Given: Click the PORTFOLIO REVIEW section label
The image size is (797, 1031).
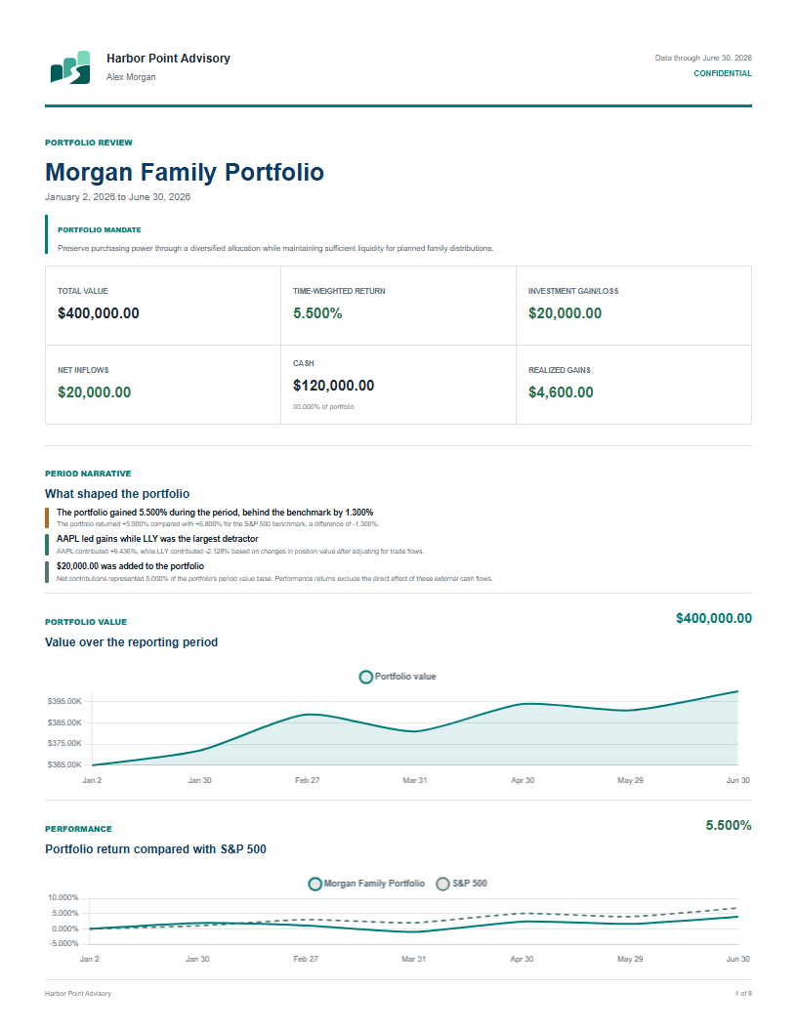Looking at the screenshot, I should point(89,143).
